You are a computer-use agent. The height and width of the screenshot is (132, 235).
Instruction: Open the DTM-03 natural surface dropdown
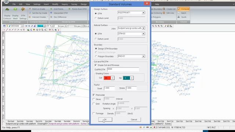143,34
